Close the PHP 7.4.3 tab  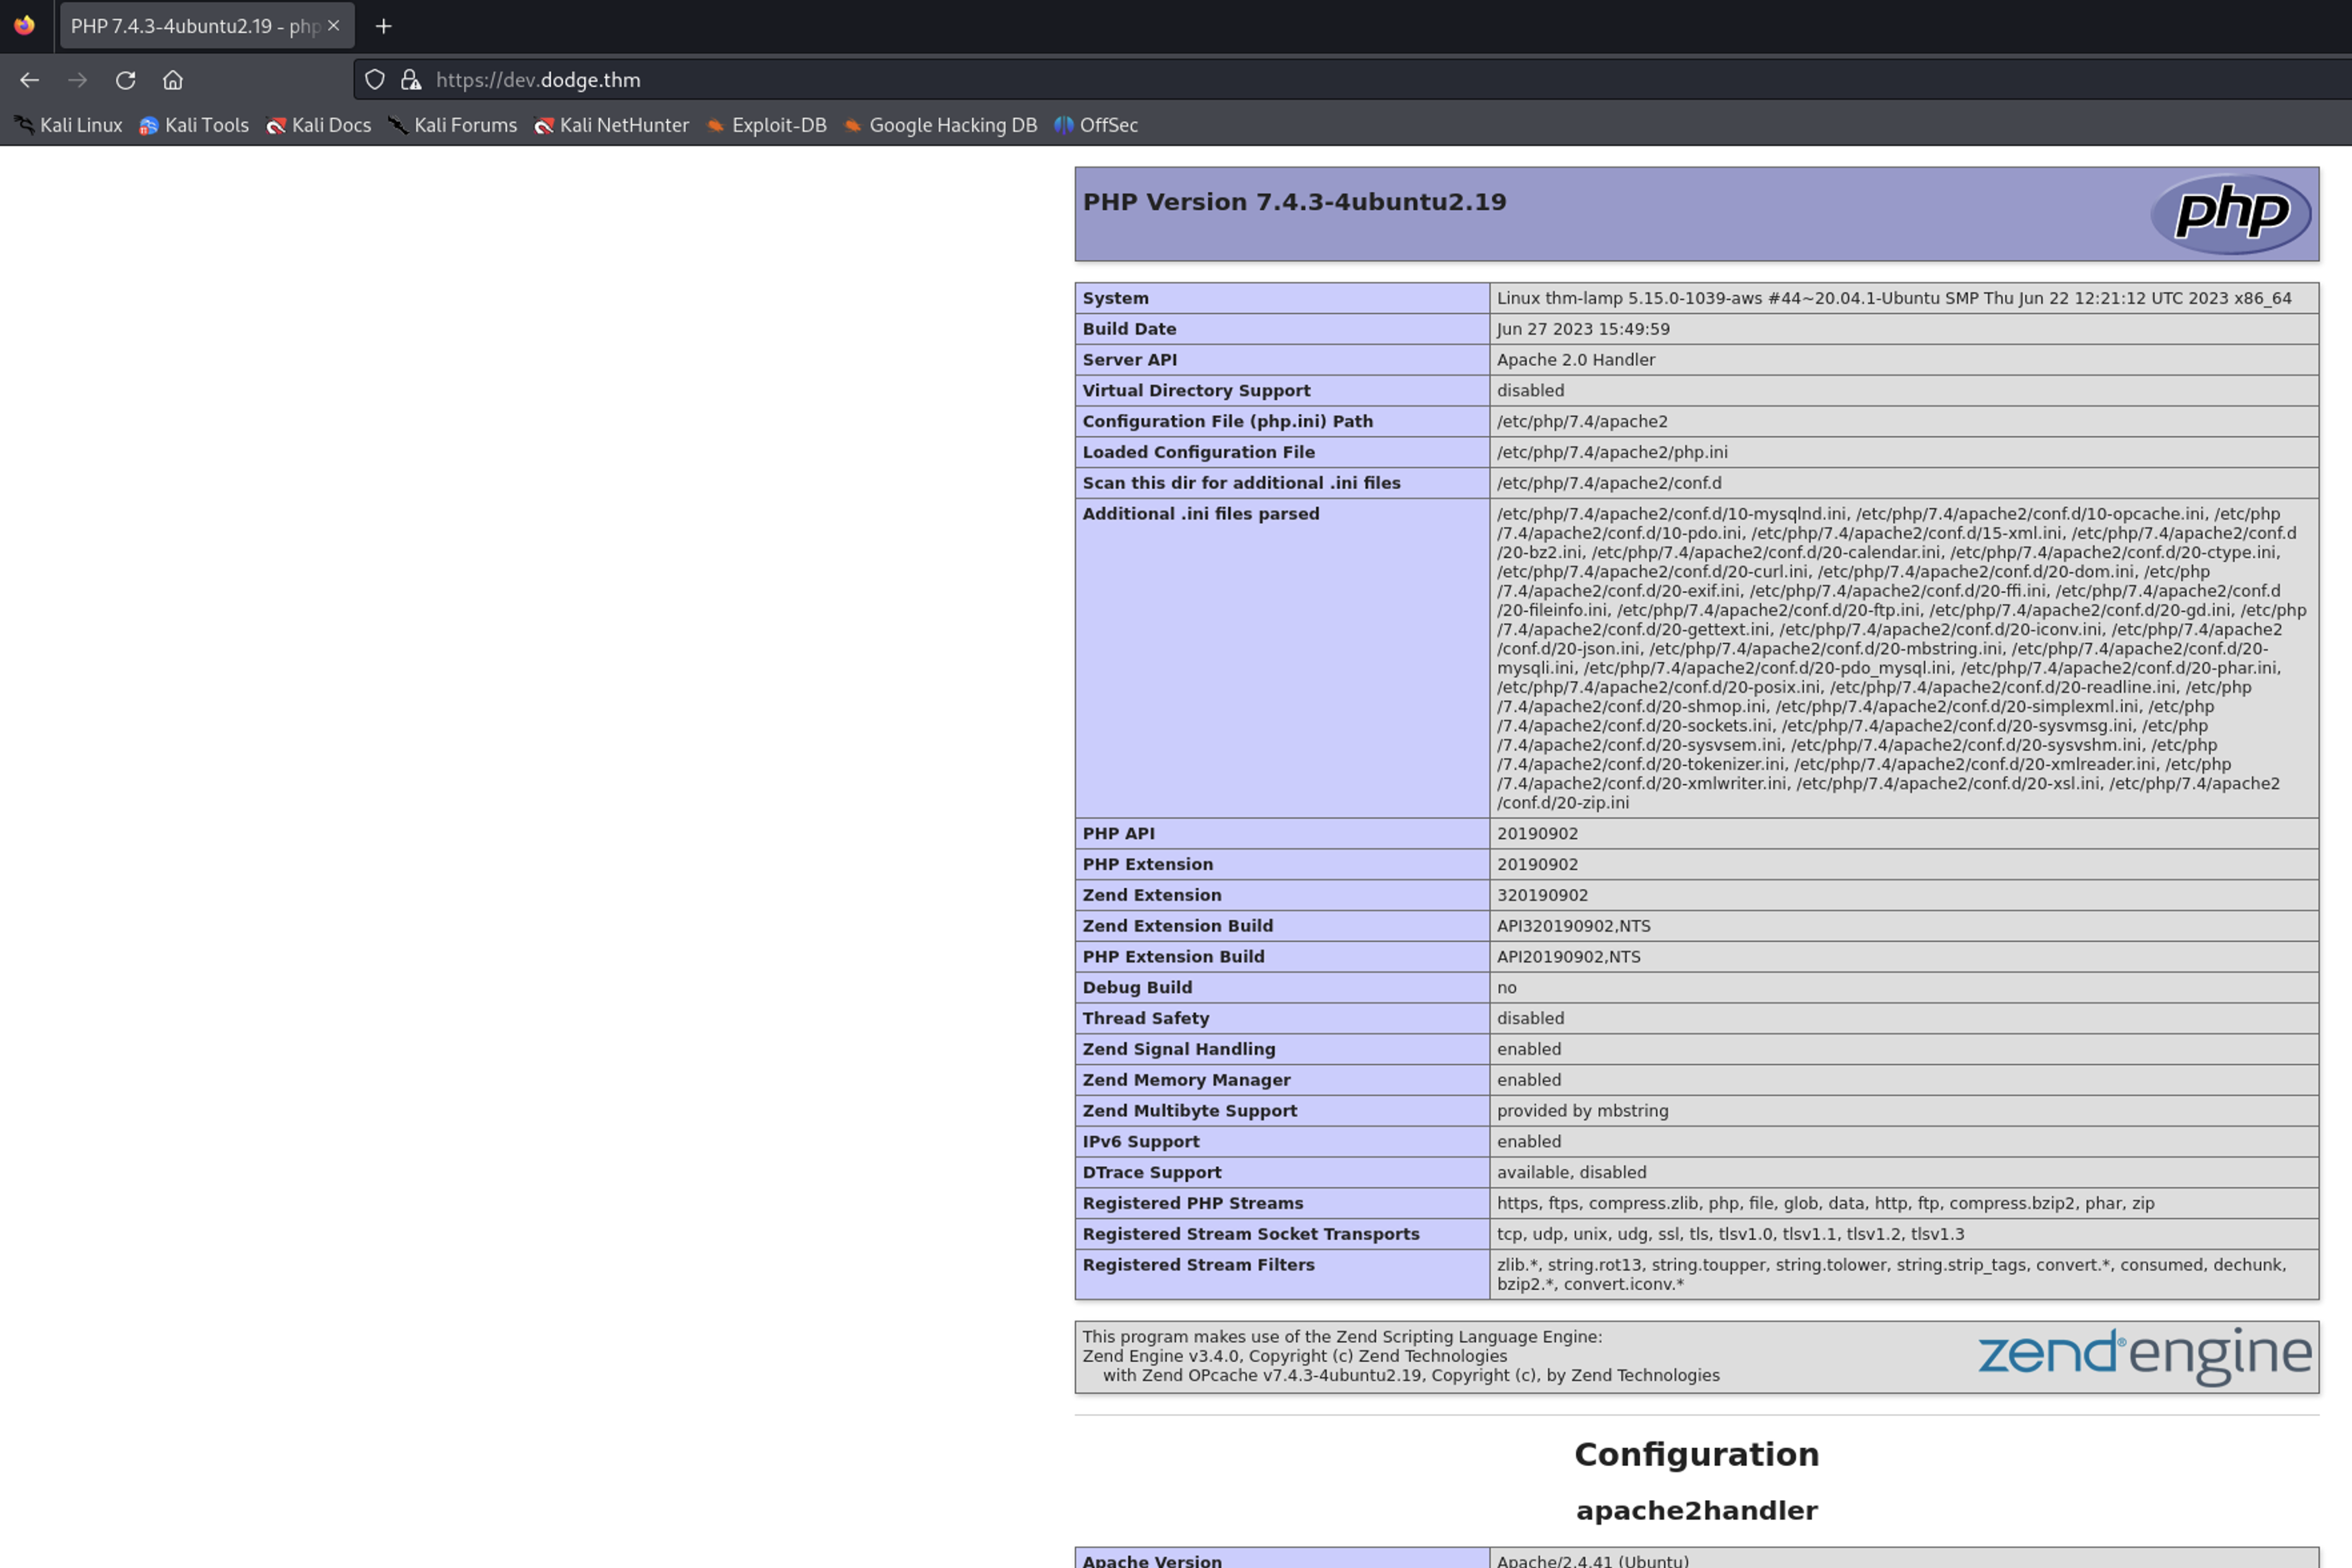(x=334, y=26)
